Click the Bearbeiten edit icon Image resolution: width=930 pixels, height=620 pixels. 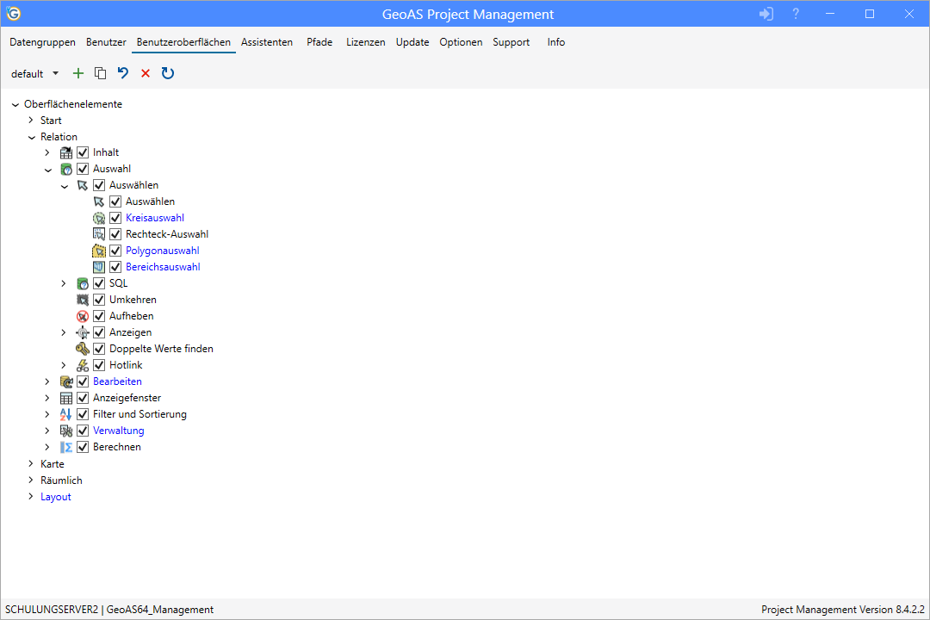[66, 381]
